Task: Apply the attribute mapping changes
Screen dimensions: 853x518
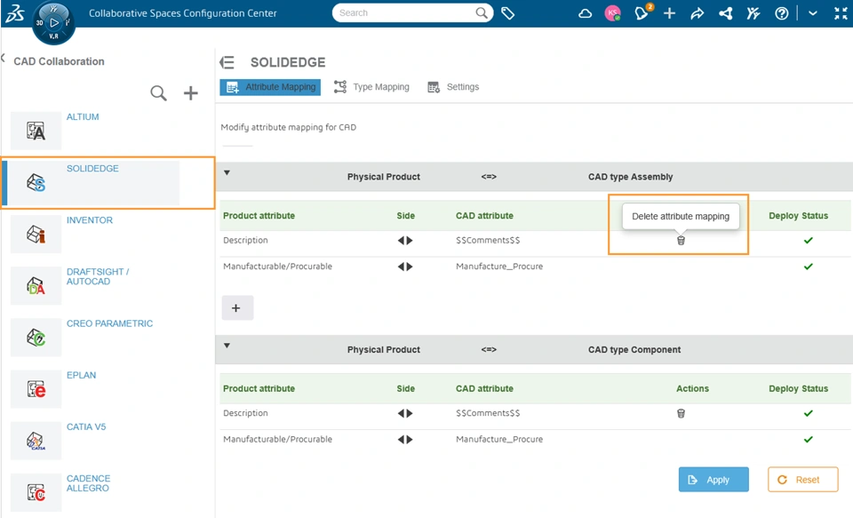Action: (x=713, y=480)
